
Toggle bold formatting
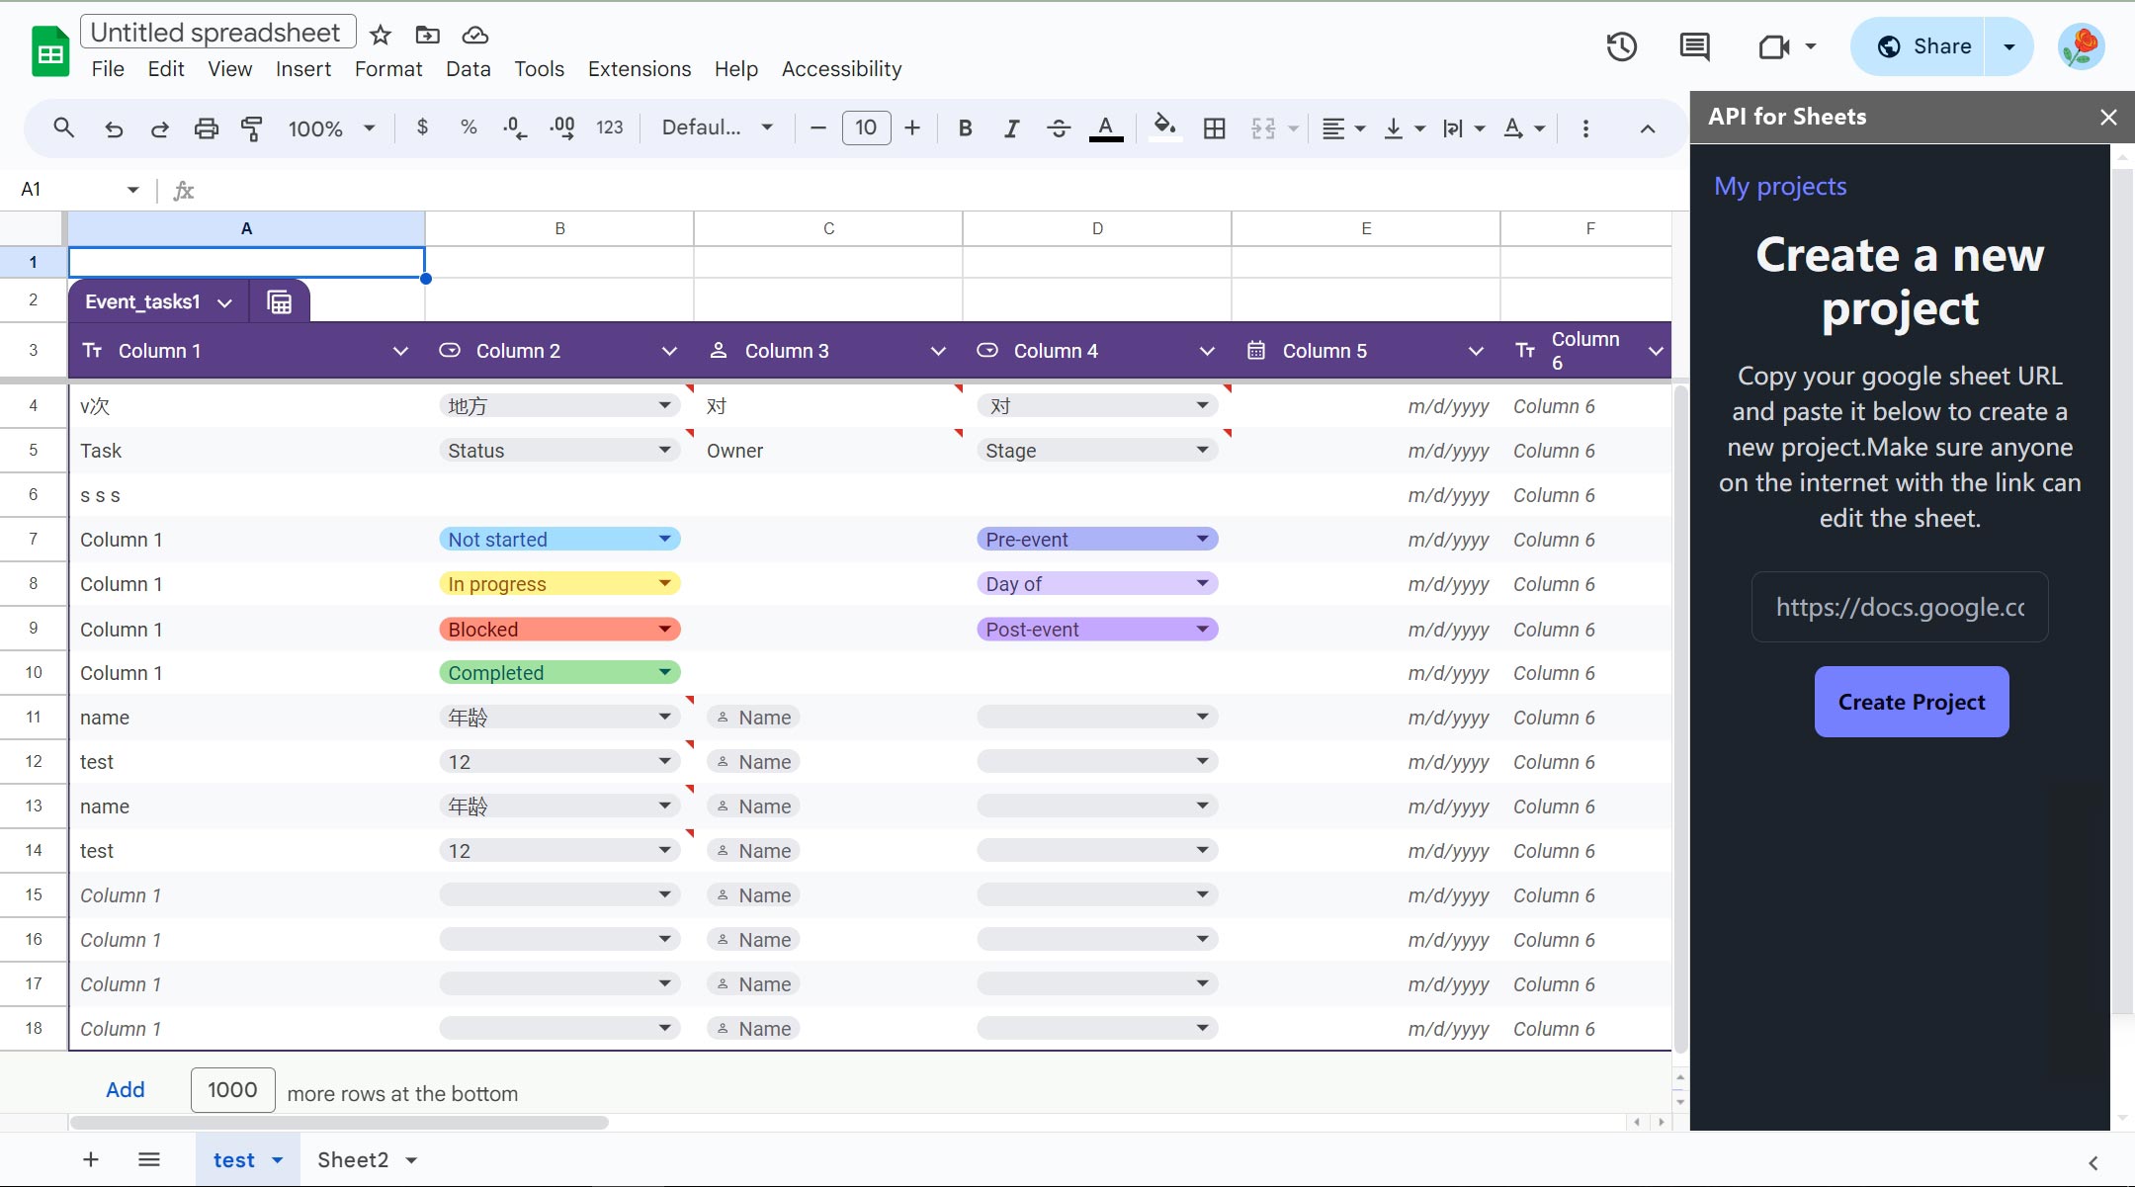(x=965, y=127)
